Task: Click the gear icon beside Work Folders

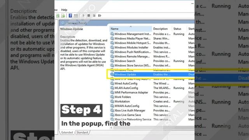Action: [x=112, y=97]
